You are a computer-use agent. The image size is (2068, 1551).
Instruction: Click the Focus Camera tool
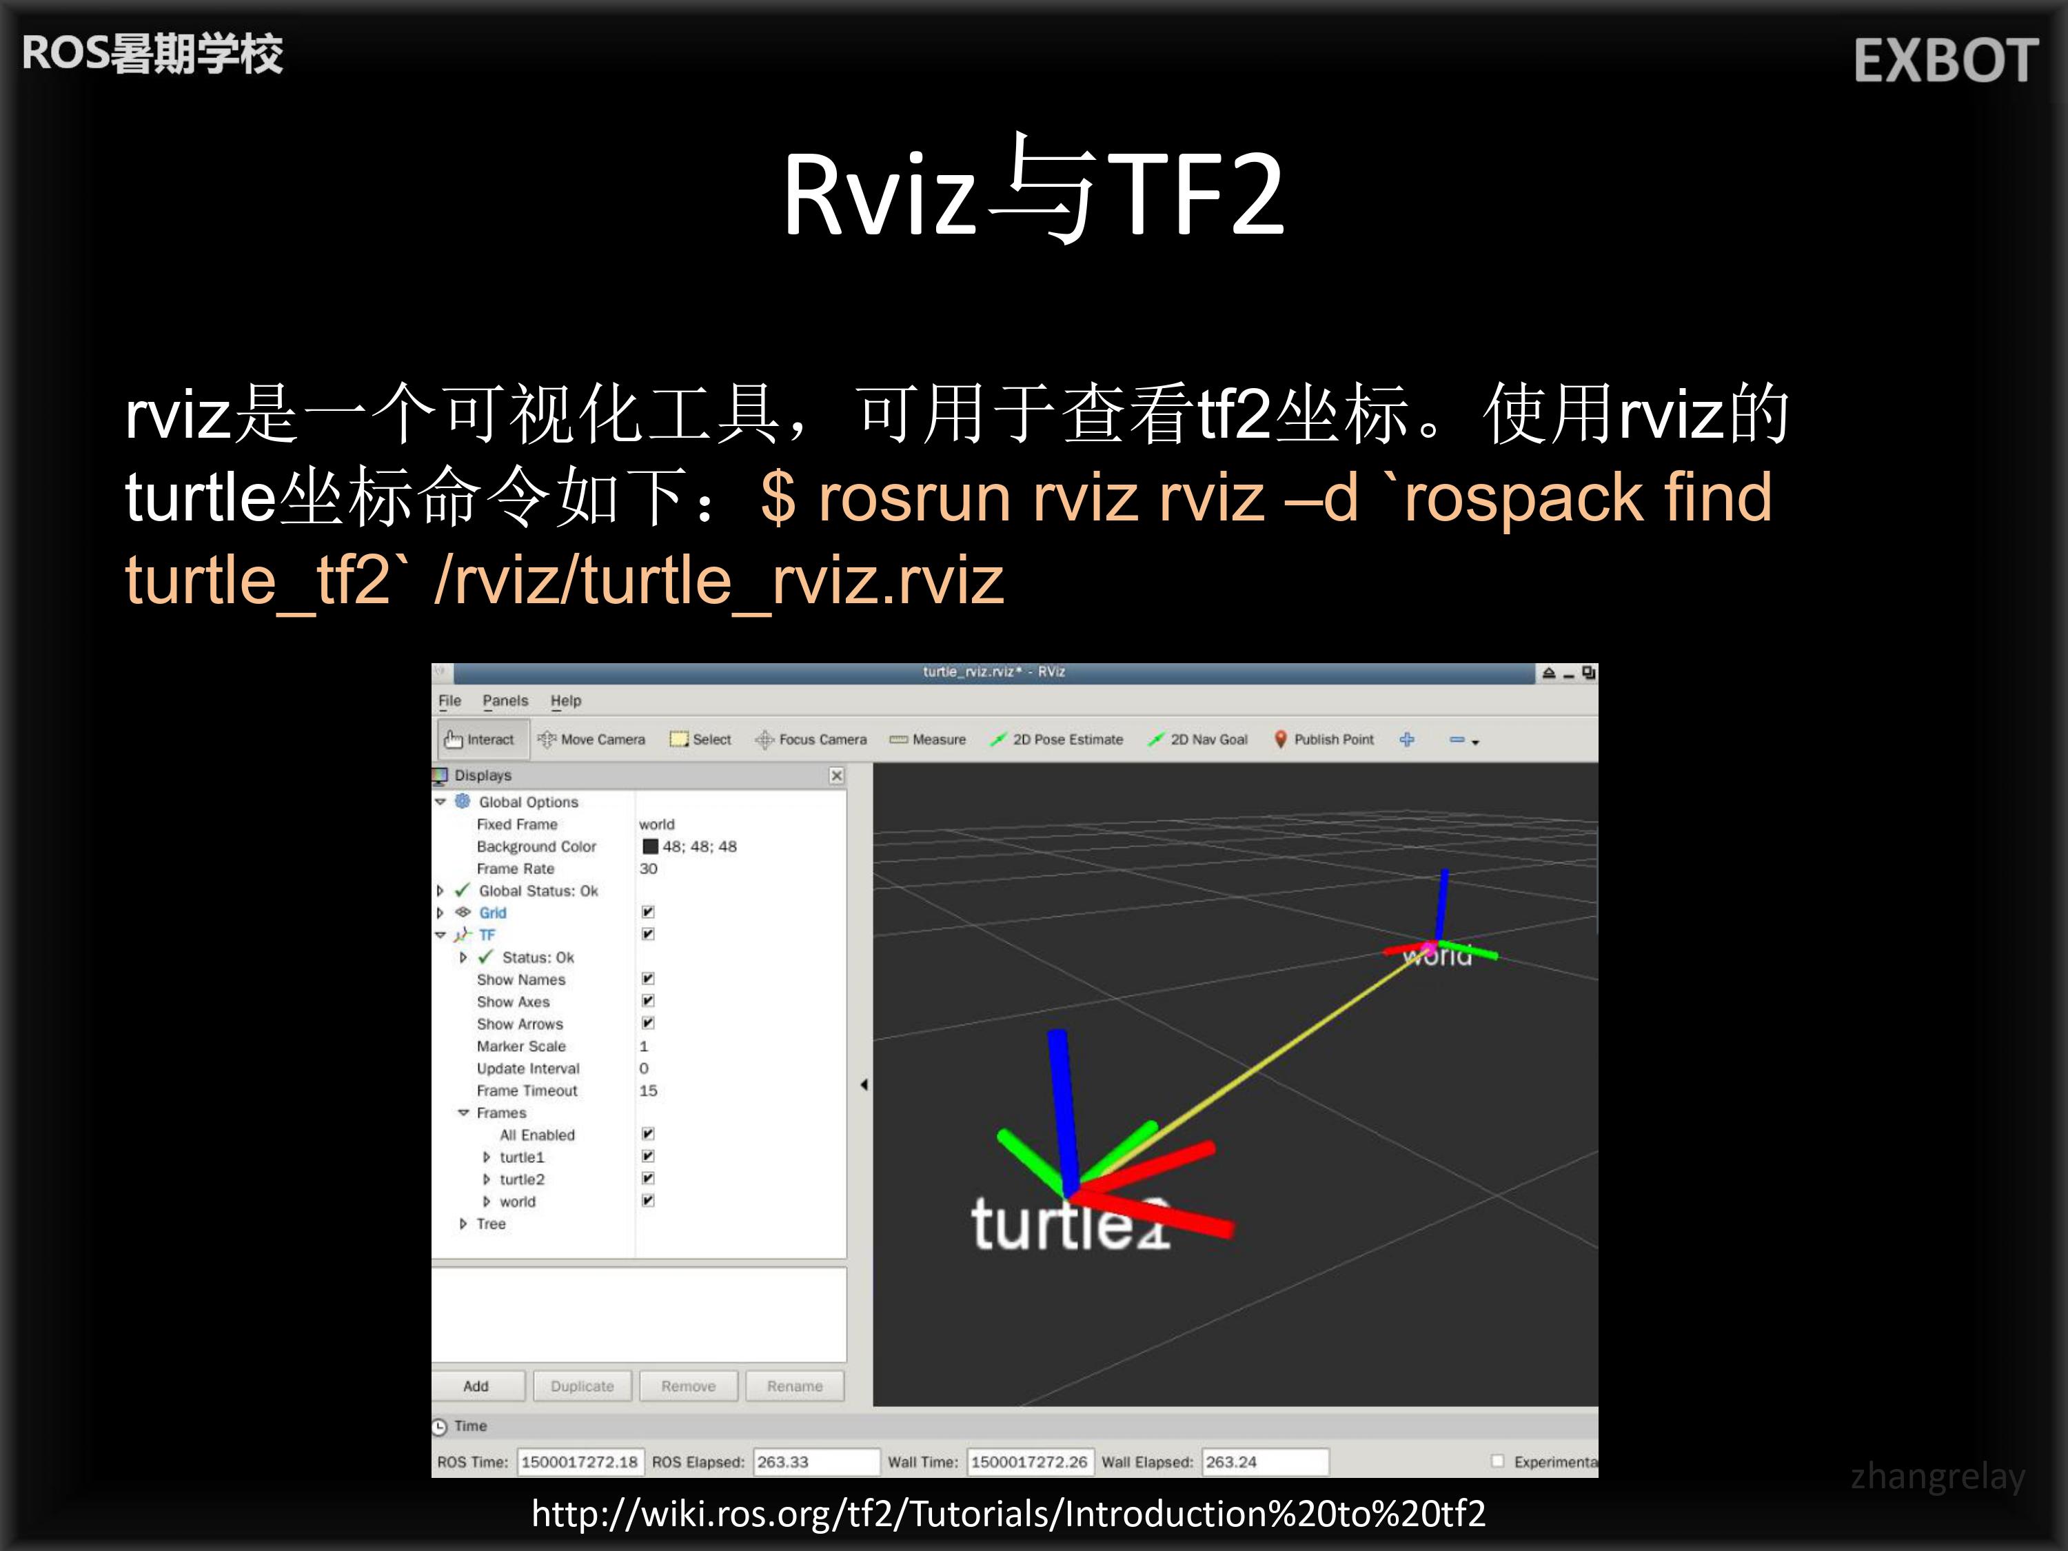click(x=811, y=740)
